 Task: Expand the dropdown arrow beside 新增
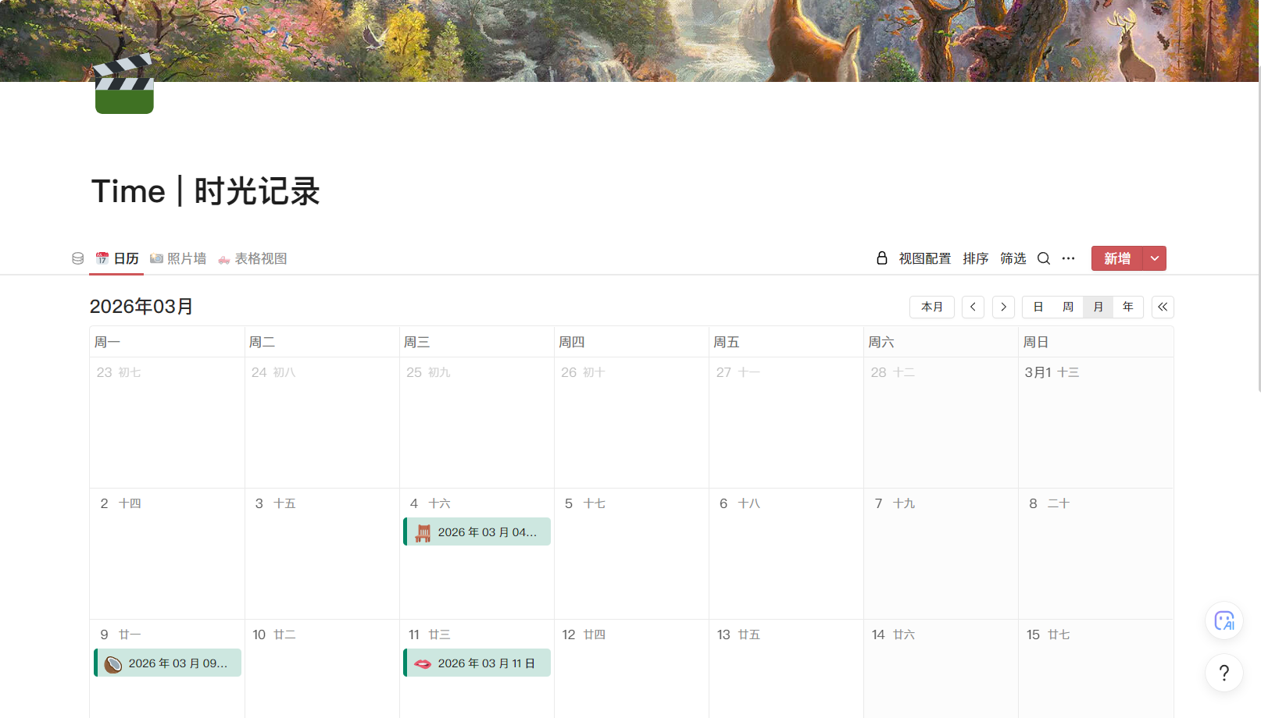click(1154, 258)
